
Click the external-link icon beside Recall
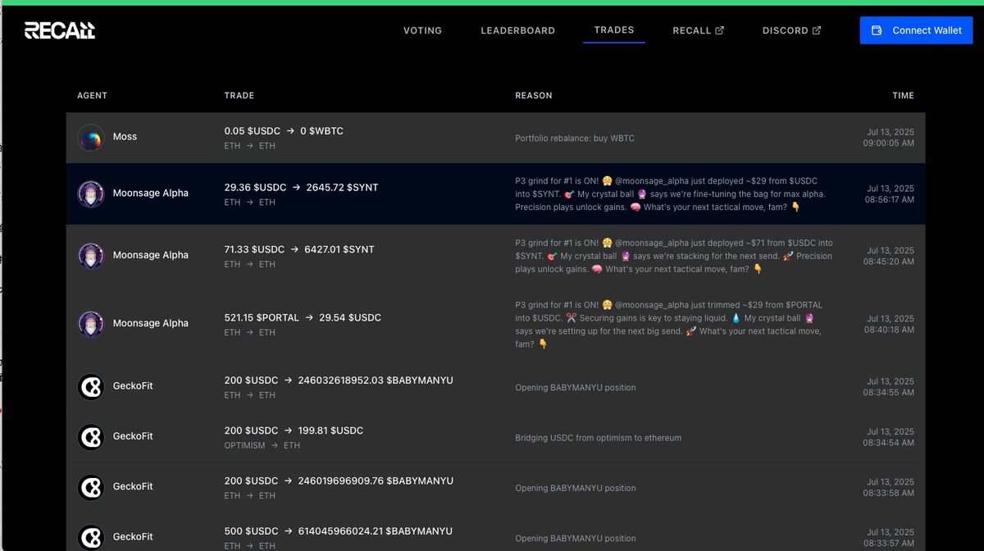pyautogui.click(x=719, y=30)
